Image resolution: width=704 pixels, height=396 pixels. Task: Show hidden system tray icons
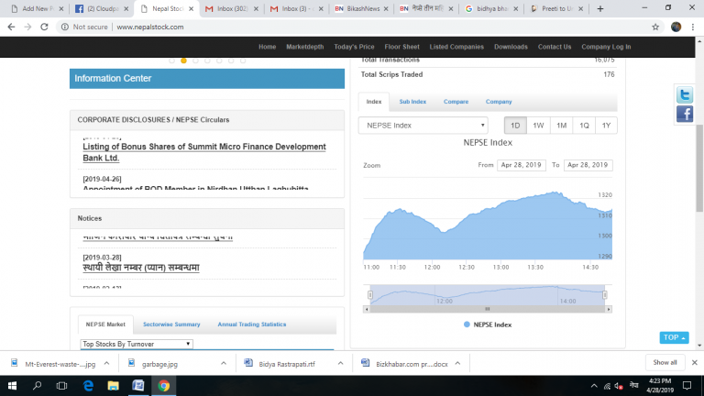click(594, 386)
